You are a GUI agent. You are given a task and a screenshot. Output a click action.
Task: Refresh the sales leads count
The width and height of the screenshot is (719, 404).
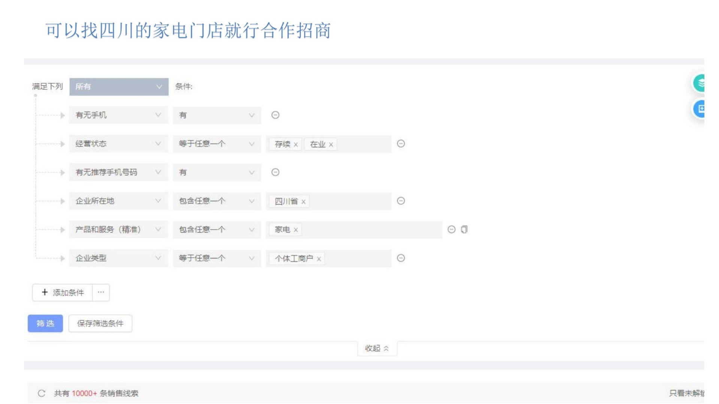[x=42, y=393]
